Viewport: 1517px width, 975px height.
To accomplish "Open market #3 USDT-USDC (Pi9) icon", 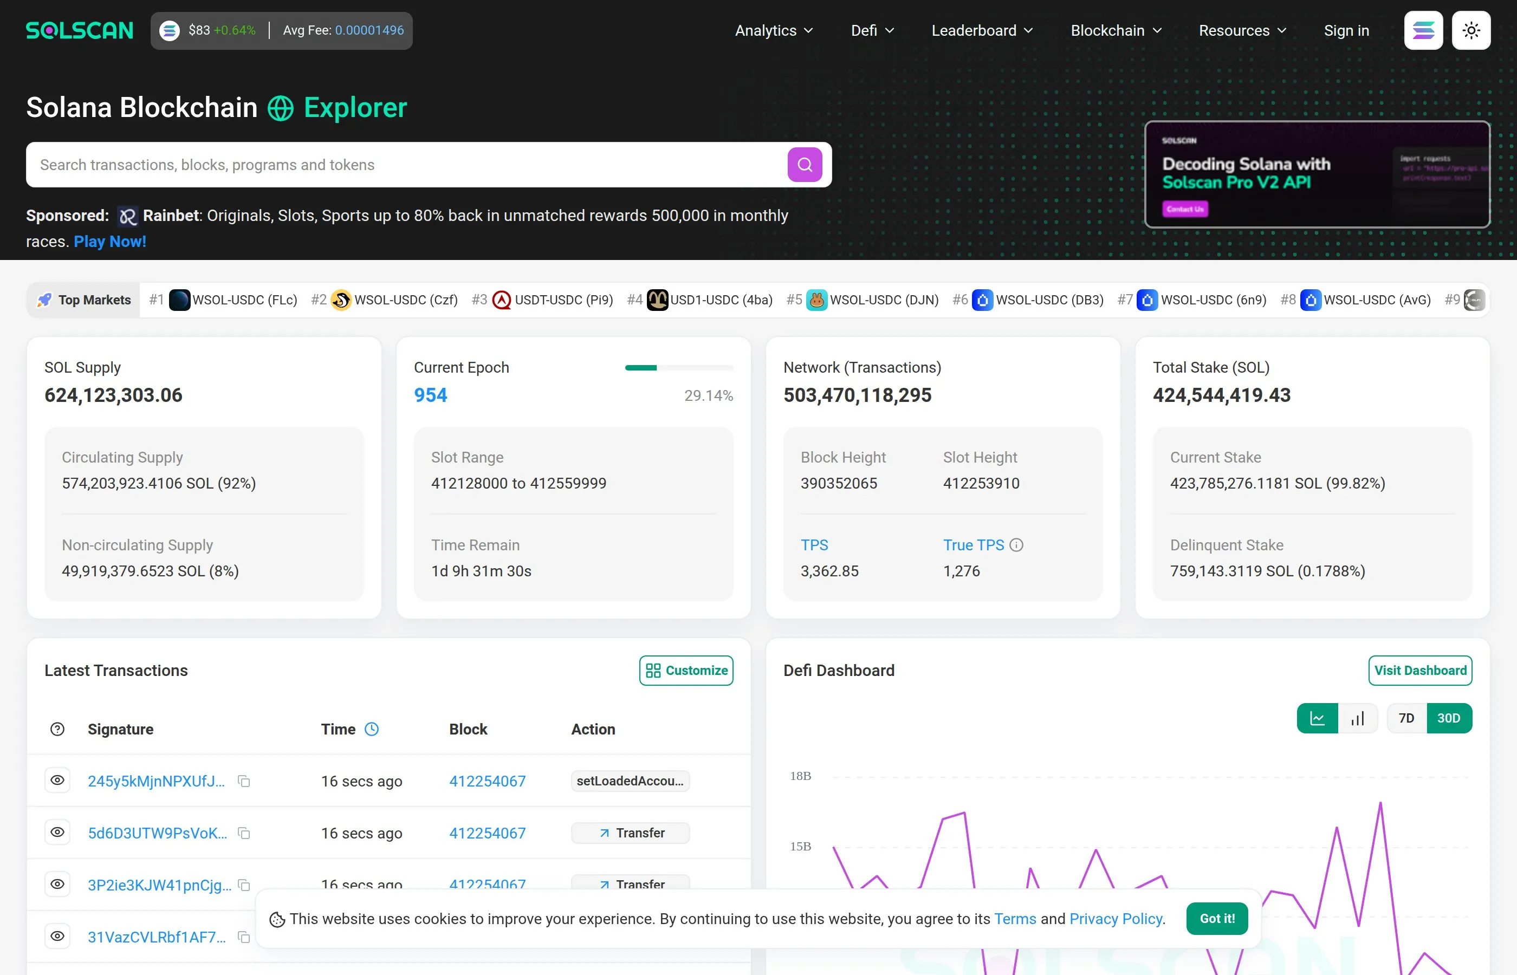I will 502,300.
